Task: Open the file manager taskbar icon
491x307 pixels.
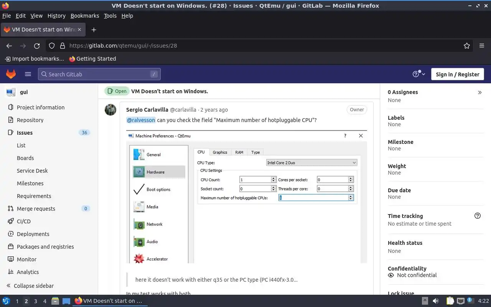Action: pyautogui.click(x=55, y=301)
